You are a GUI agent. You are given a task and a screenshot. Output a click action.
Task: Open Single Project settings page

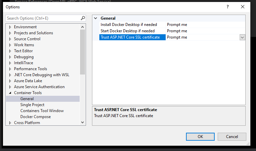coord(32,105)
